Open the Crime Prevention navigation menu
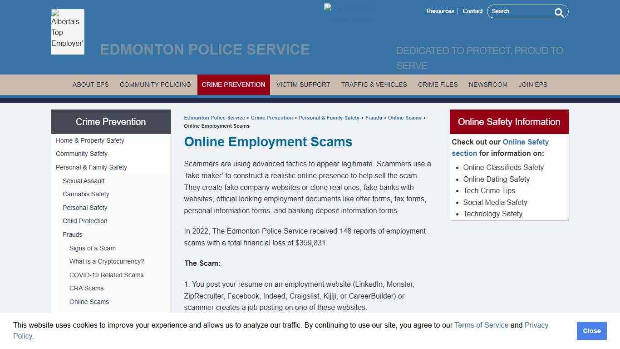Viewport: 620px width, 349px height. [x=233, y=85]
